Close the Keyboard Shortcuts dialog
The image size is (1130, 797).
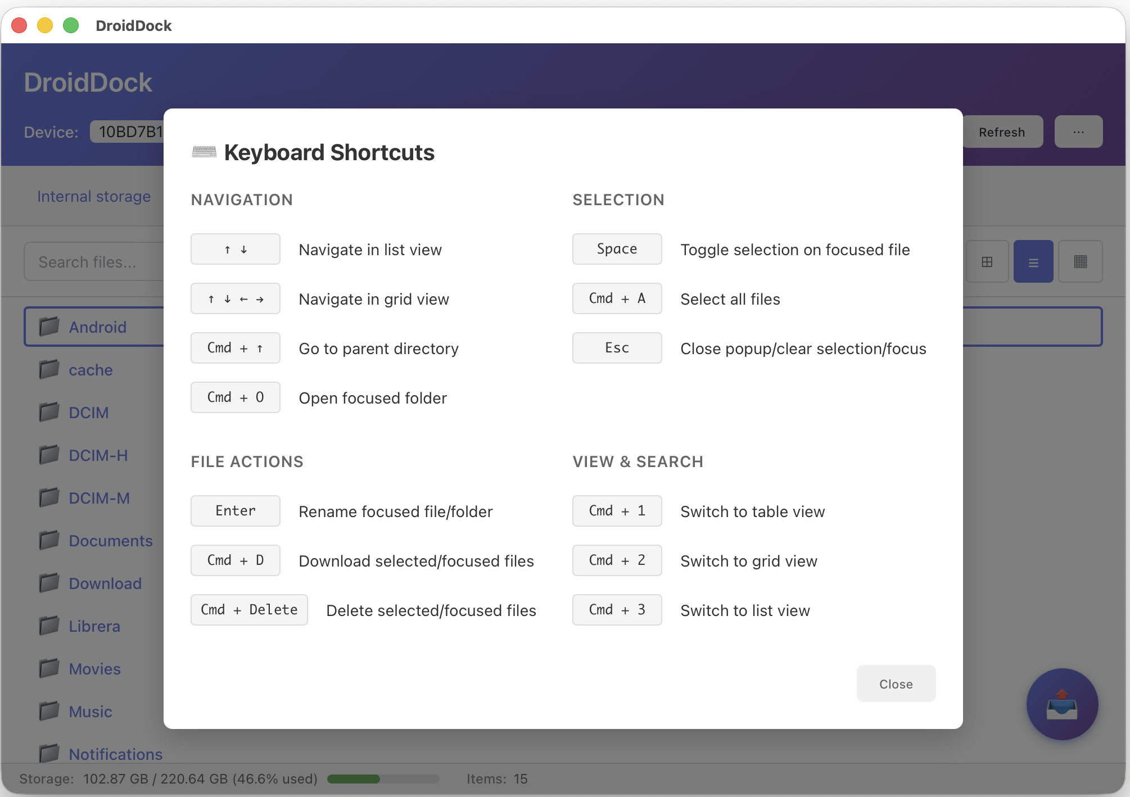tap(896, 683)
